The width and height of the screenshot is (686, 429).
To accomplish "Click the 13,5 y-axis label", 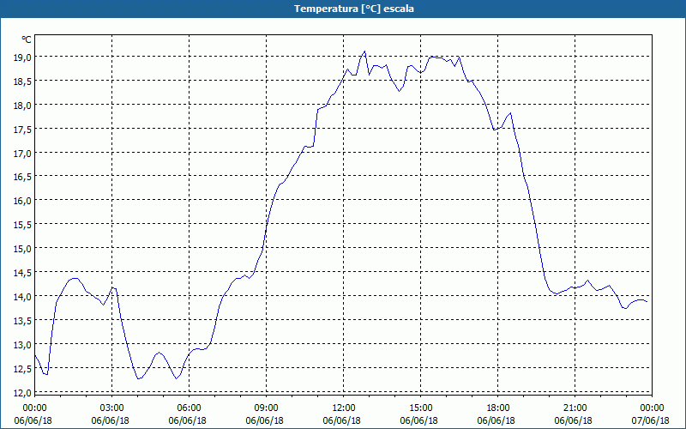I will 23,320.
